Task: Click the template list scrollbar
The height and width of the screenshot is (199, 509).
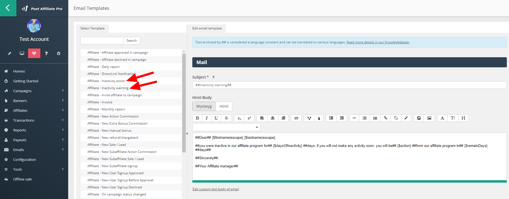Action: pos(184,103)
